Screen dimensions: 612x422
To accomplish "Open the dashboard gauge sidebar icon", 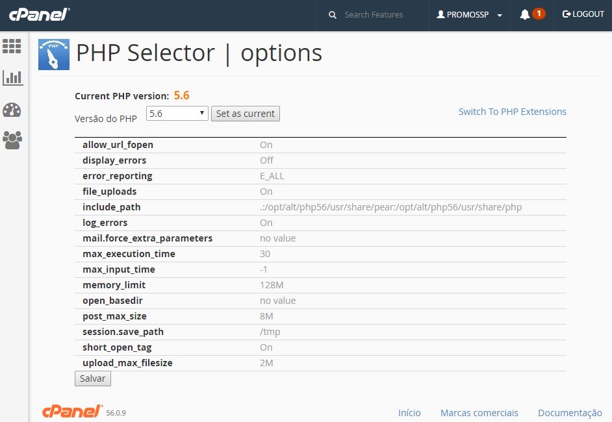I will 12,110.
